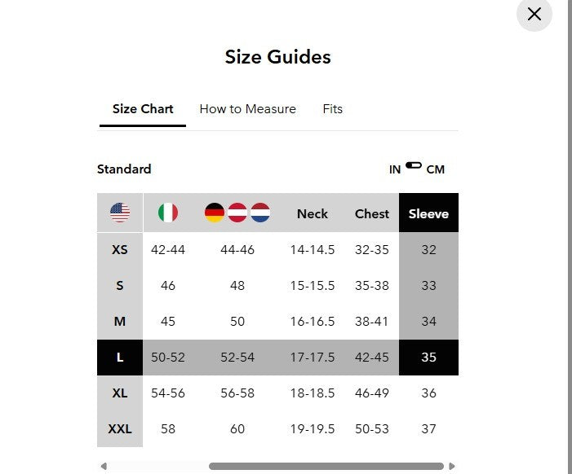Click the XXL size row label
Screen dimensions: 572x474
point(120,429)
